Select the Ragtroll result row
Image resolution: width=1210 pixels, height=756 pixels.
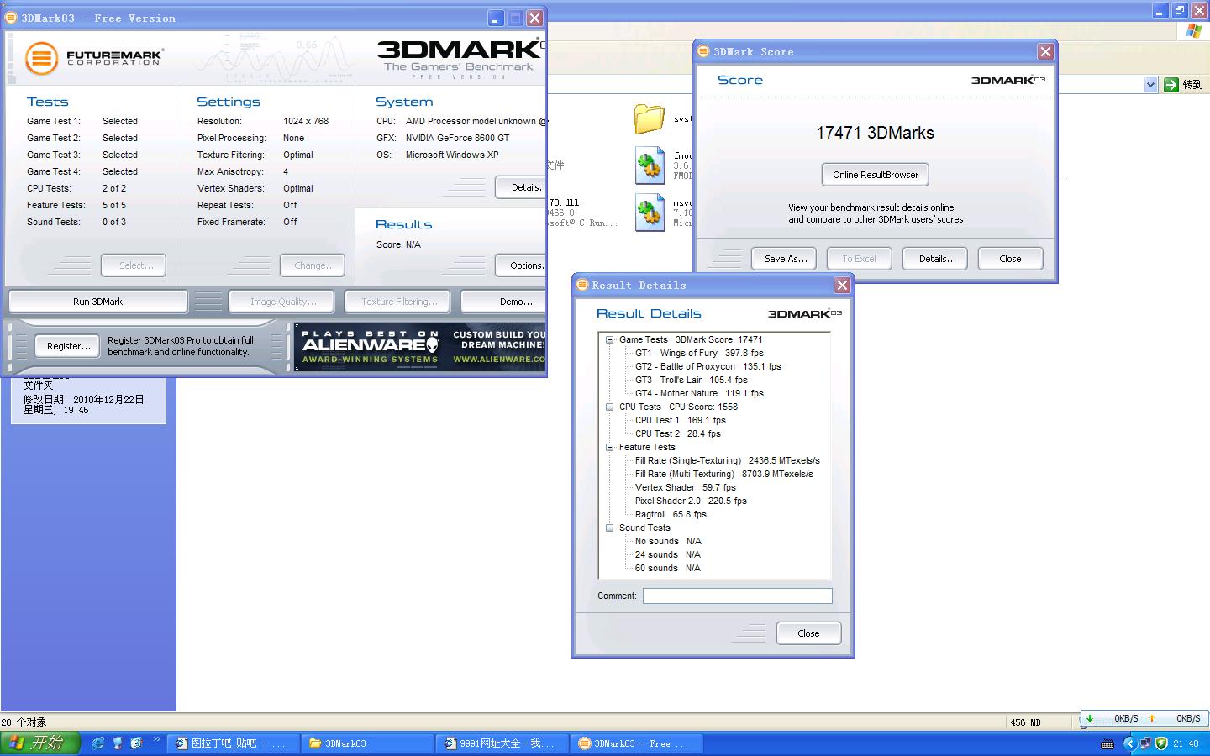pos(671,514)
